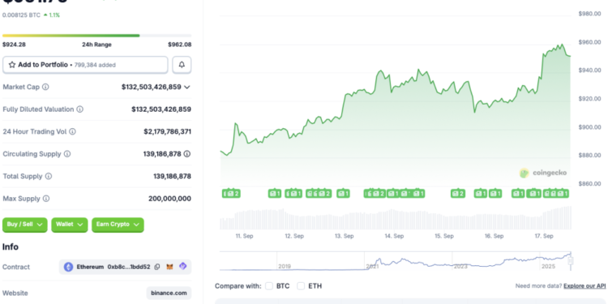Open price alerts with the bell icon
Viewport: 608px width, 304px height.
coord(182,65)
